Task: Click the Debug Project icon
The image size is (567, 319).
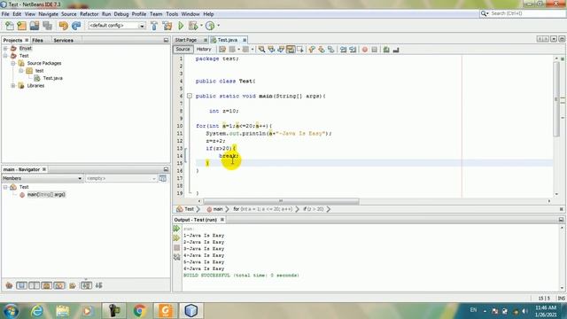Action: pyautogui.click(x=193, y=26)
